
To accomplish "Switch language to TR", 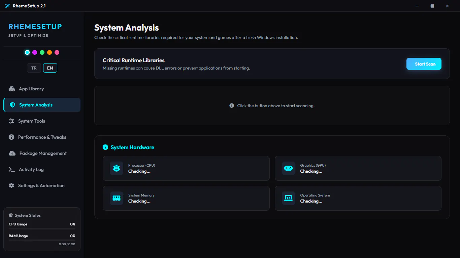I will [x=34, y=68].
